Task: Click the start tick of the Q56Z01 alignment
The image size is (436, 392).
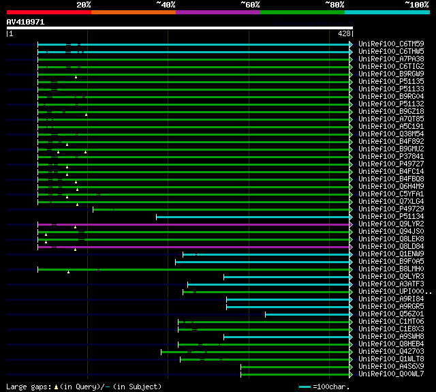Action: click(x=265, y=314)
